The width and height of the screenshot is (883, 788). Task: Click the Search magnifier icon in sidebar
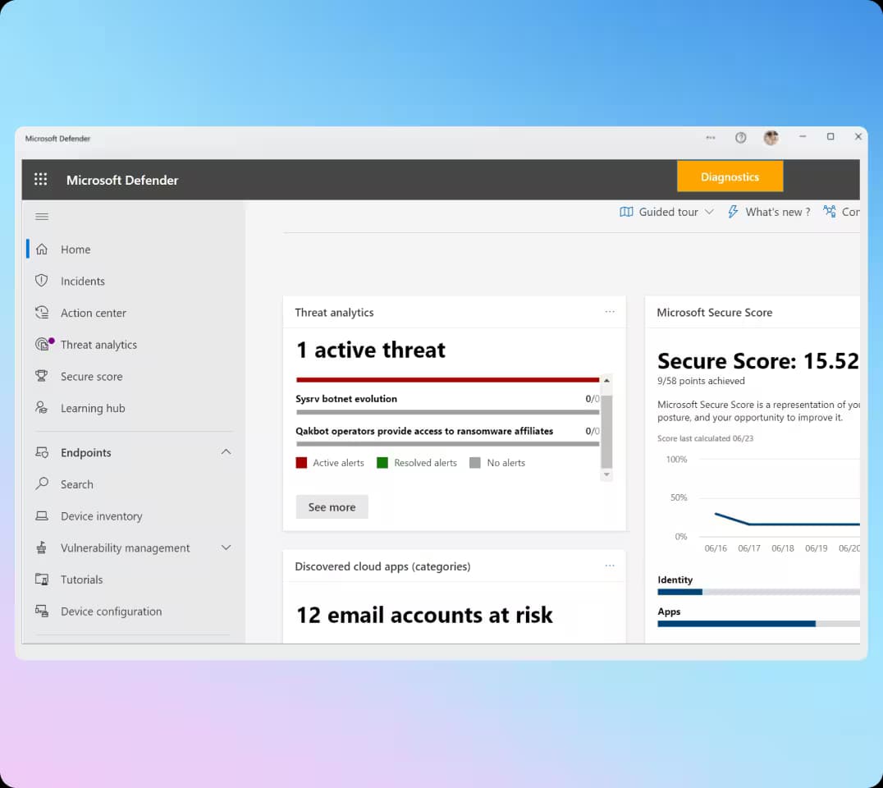click(42, 483)
